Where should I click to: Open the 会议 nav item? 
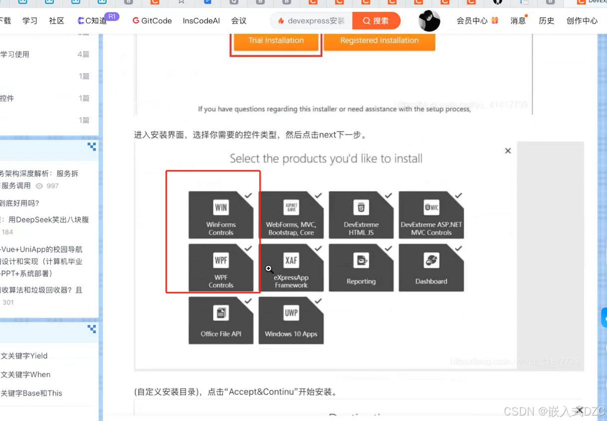pos(239,21)
